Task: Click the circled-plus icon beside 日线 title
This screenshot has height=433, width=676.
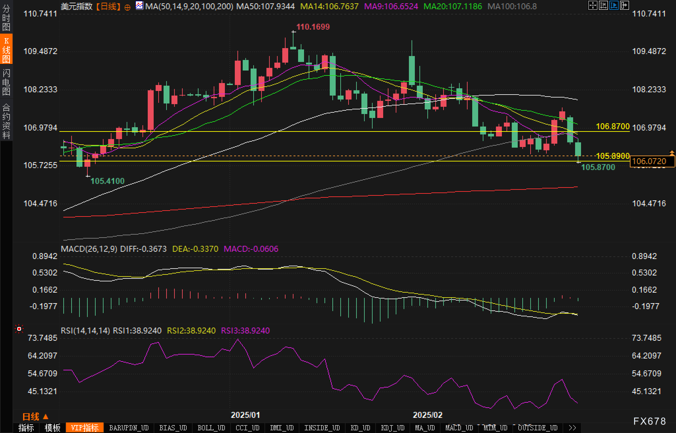Action: point(127,7)
